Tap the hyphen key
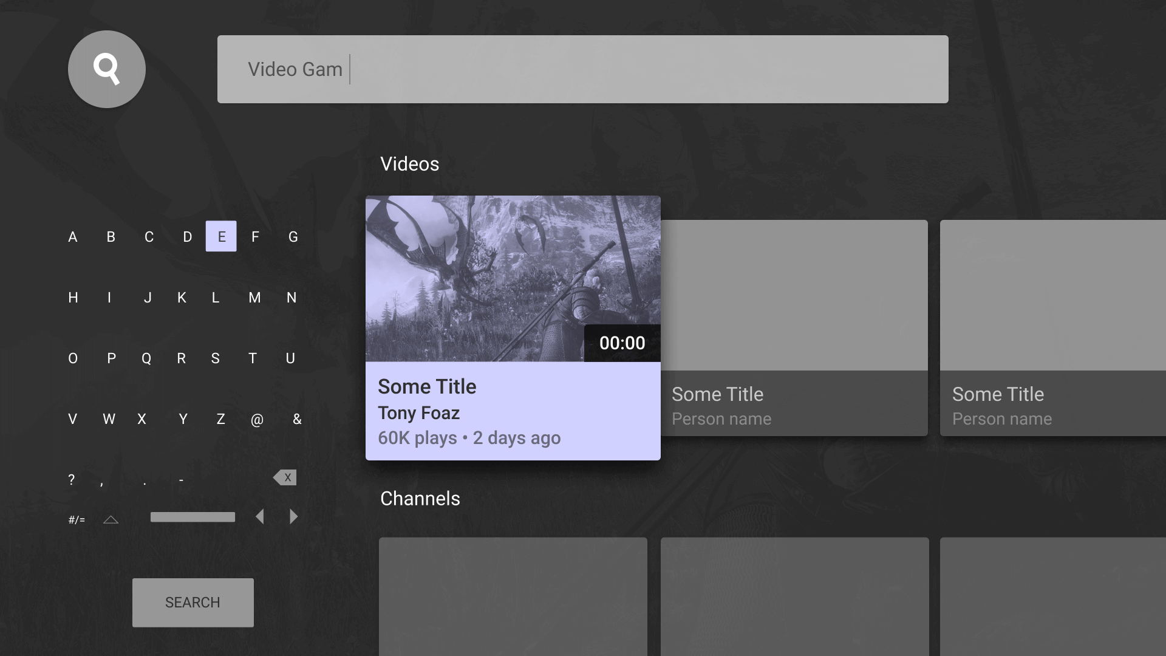The width and height of the screenshot is (1166, 656). [182, 480]
